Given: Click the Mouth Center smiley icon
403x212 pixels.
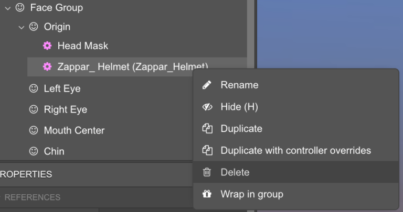Looking at the screenshot, I should (x=34, y=130).
